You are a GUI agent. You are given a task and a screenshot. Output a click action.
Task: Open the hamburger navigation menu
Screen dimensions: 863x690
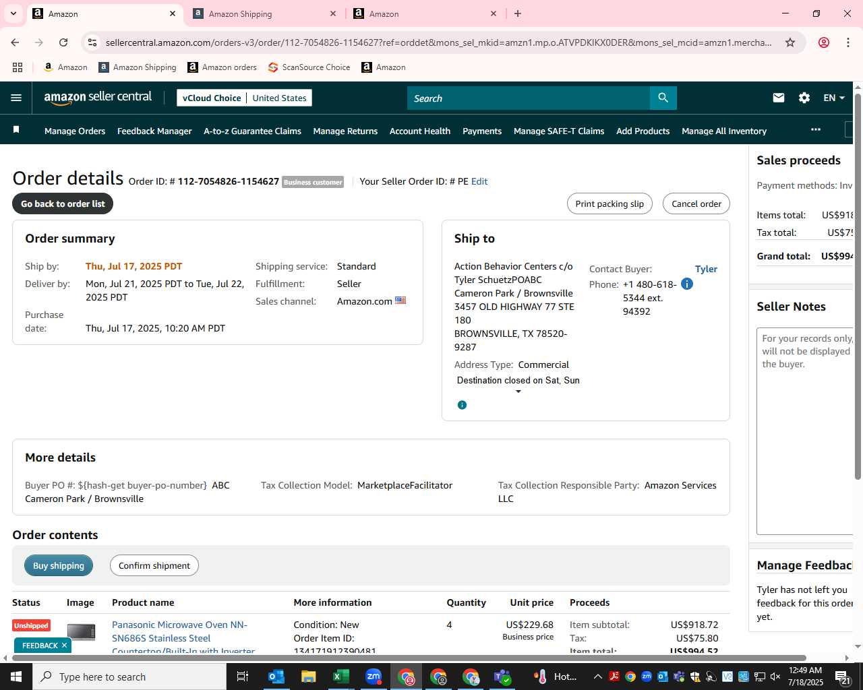coord(16,98)
